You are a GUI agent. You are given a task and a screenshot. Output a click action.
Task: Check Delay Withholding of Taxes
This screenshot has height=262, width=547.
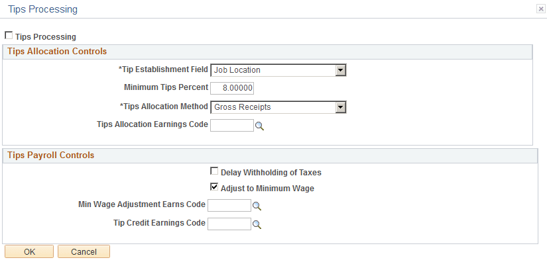tap(214, 171)
